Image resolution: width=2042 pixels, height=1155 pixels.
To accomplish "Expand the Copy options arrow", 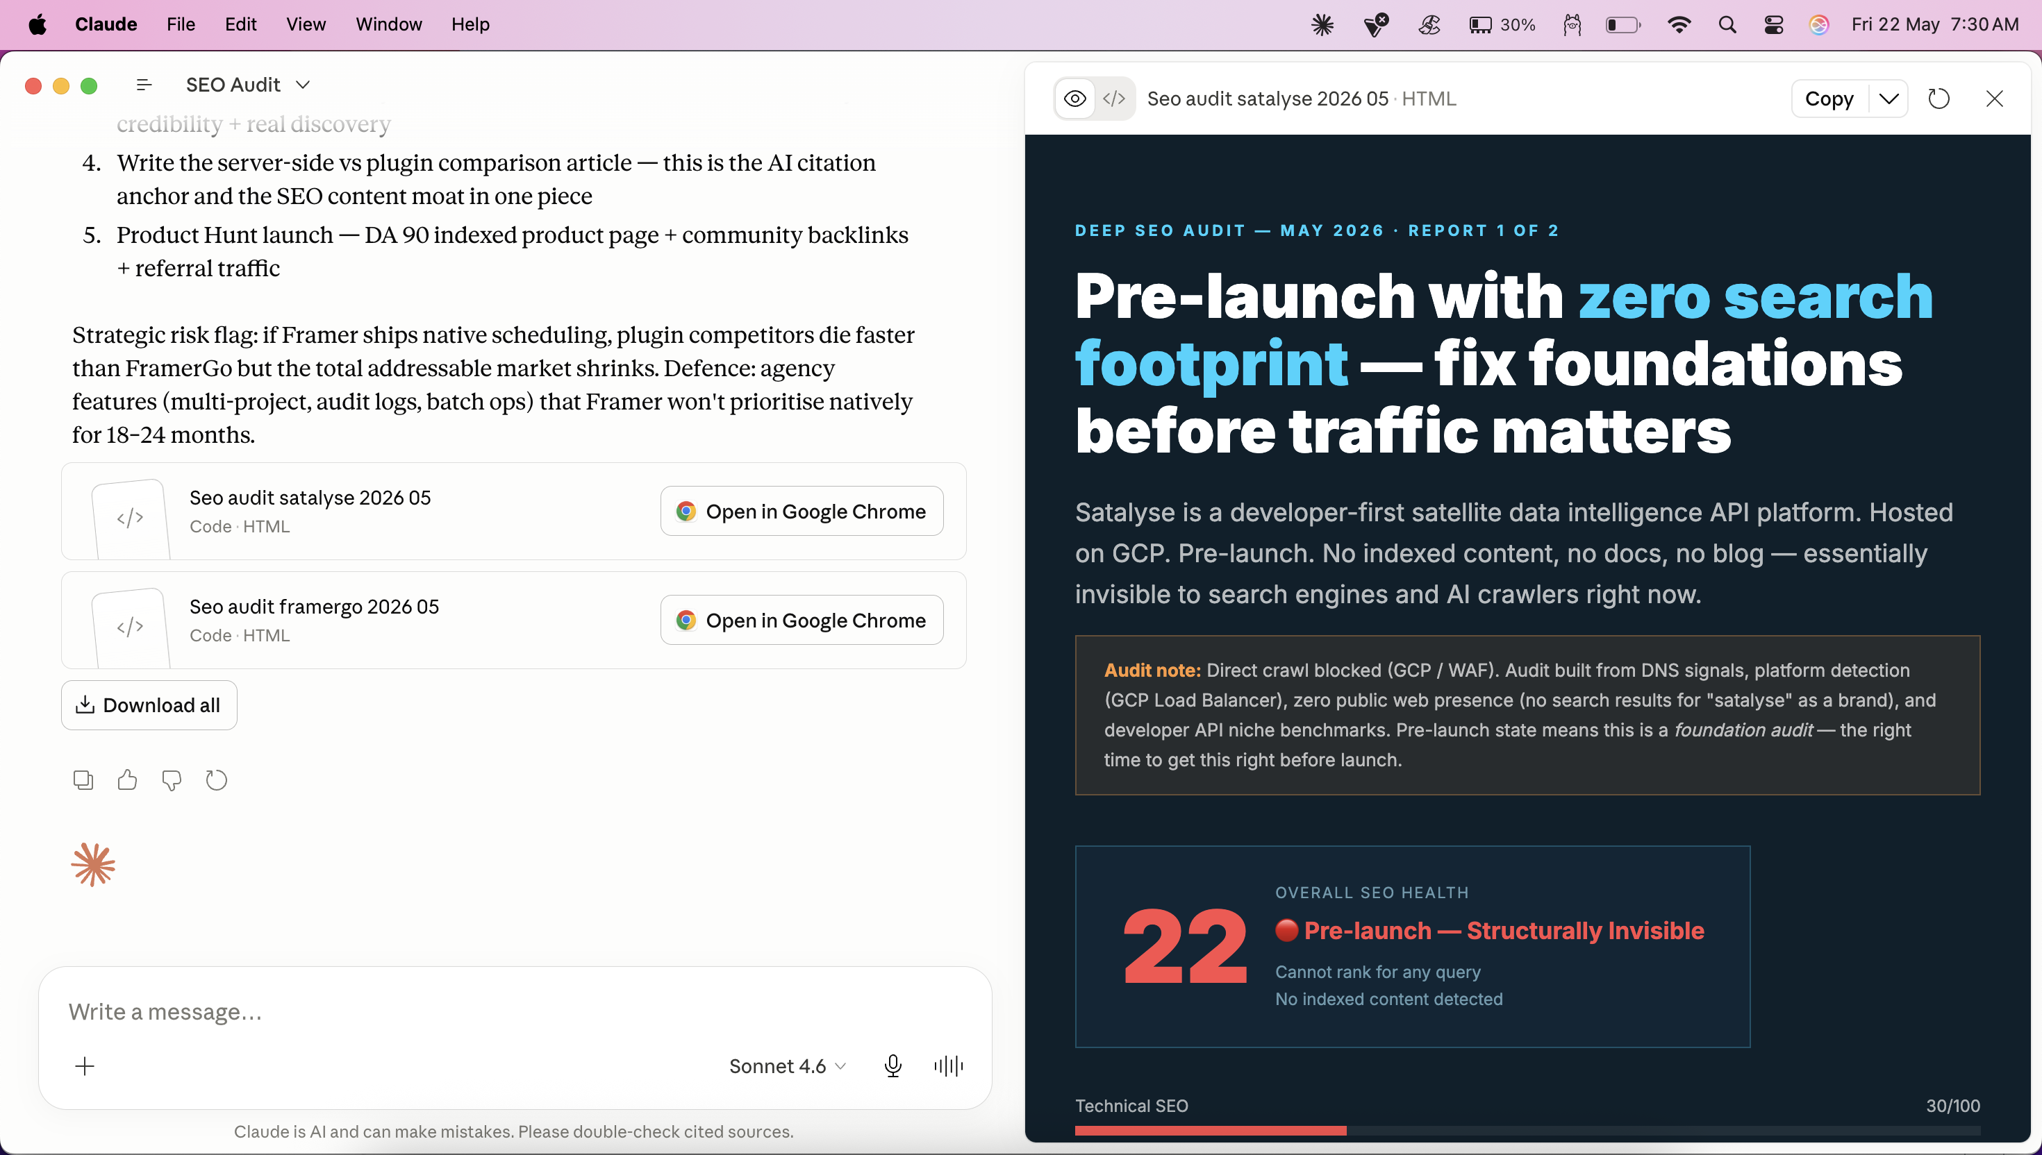I will 1888,99.
